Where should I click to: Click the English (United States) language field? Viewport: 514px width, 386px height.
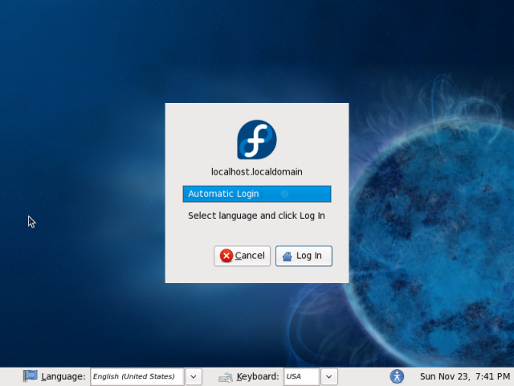click(x=137, y=376)
